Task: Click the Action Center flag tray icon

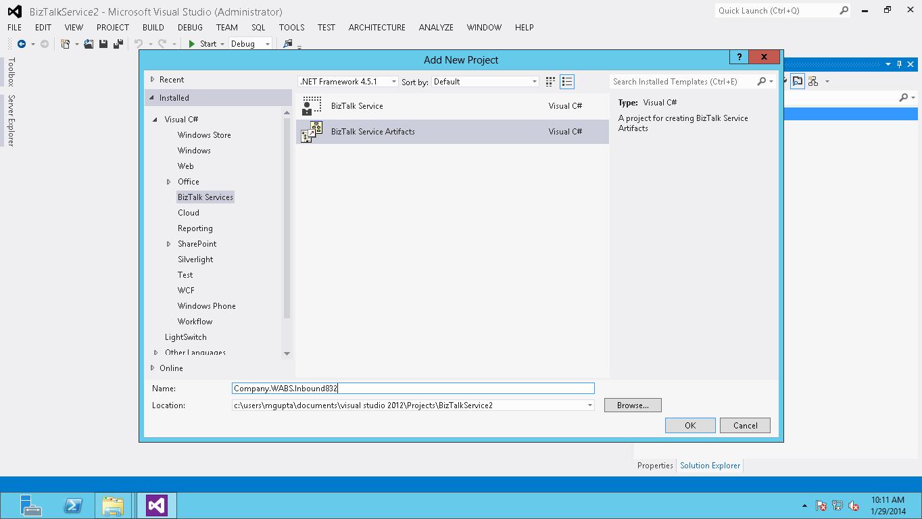Action: pyautogui.click(x=821, y=505)
